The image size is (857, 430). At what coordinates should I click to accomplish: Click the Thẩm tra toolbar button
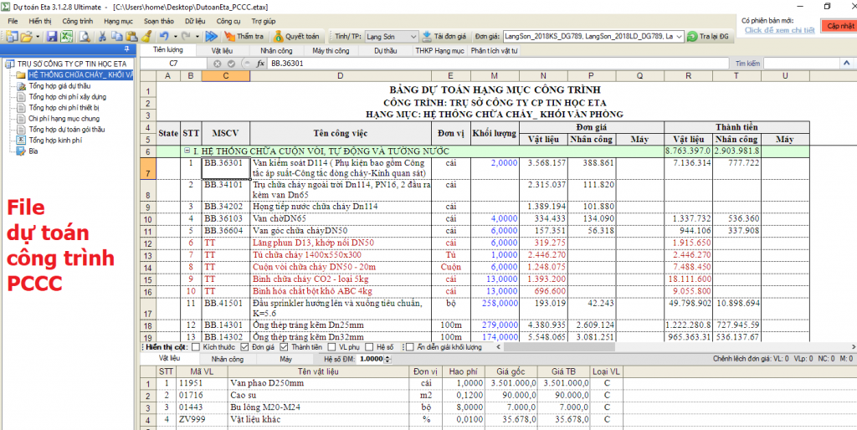click(244, 37)
